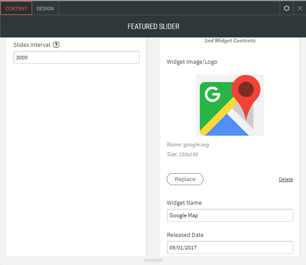
Task: Select the Released Date input
Action: point(230,248)
